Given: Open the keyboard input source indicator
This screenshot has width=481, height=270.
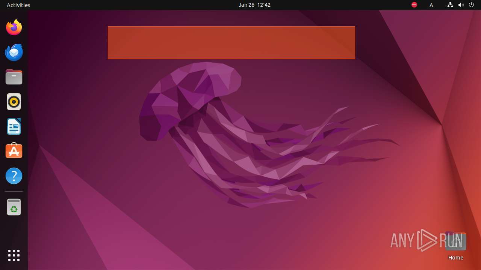Looking at the screenshot, I should click(x=431, y=5).
